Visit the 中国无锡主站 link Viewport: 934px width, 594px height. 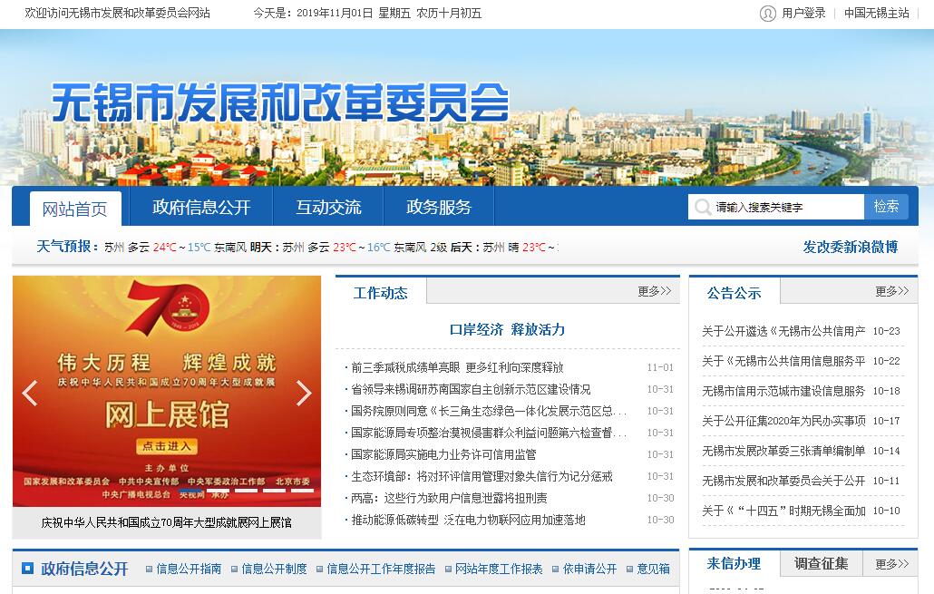tap(876, 14)
